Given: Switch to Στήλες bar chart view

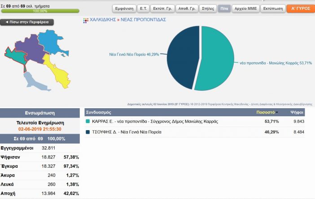Looking at the screenshot, I should point(208,8).
